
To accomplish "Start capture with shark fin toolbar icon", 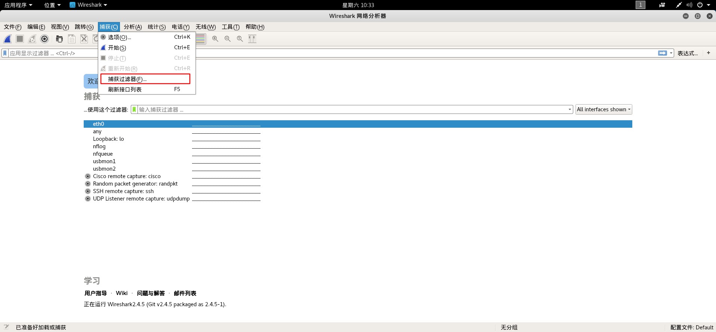I will [x=8, y=39].
